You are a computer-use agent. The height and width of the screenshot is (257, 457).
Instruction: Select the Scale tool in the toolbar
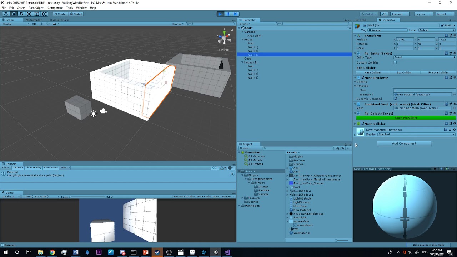click(29, 14)
